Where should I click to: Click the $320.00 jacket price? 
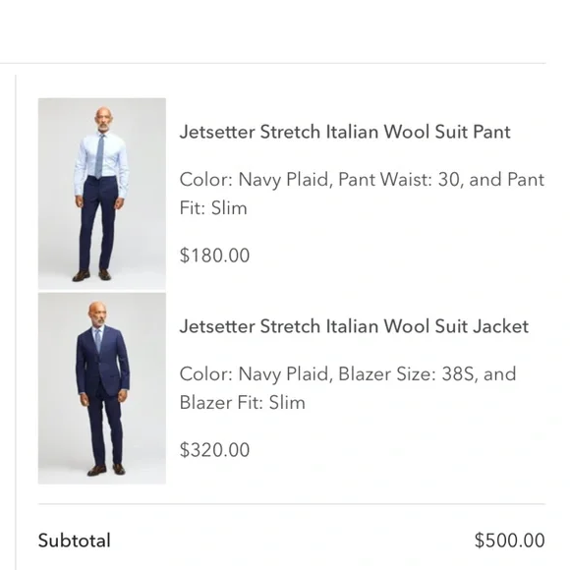tap(214, 450)
